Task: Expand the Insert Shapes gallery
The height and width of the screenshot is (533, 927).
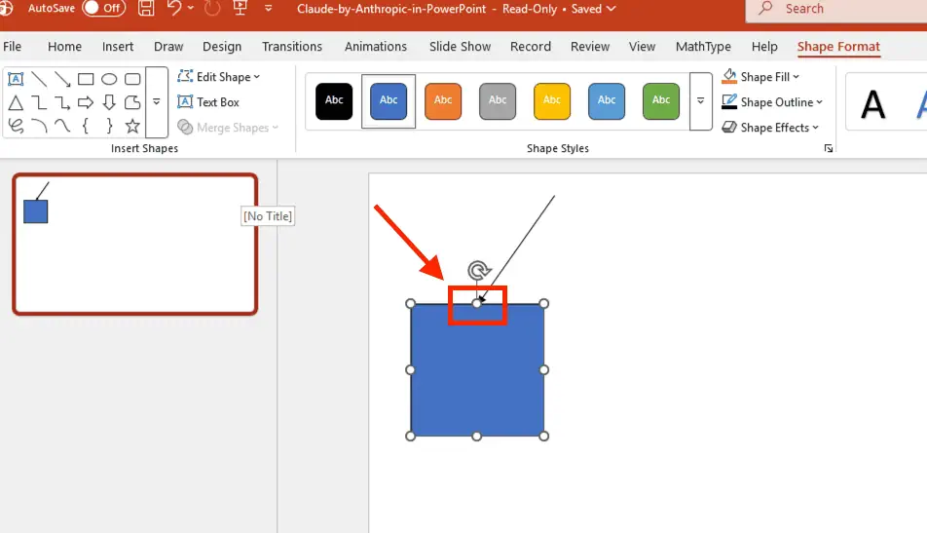Action: click(156, 102)
